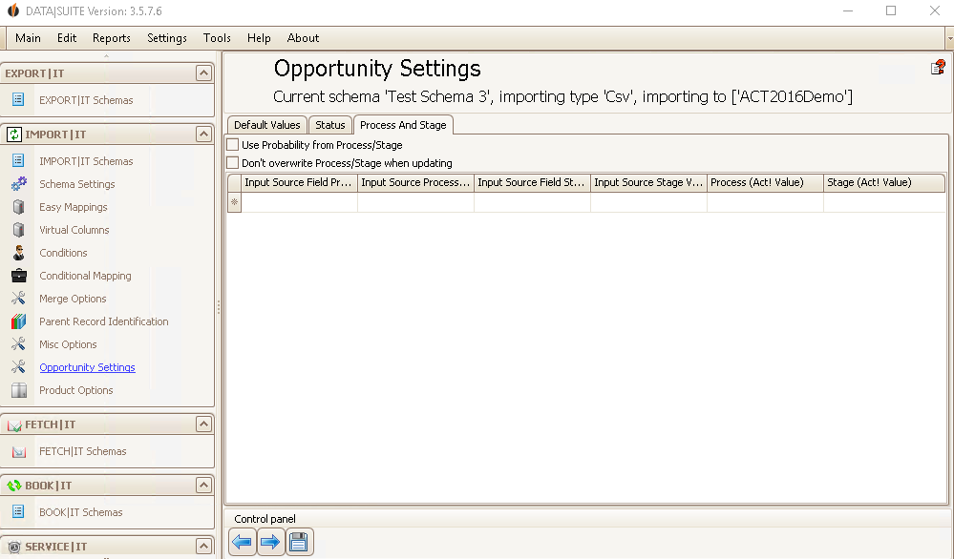Click the new row cell under Process (Act! Value)

pyautogui.click(x=765, y=202)
